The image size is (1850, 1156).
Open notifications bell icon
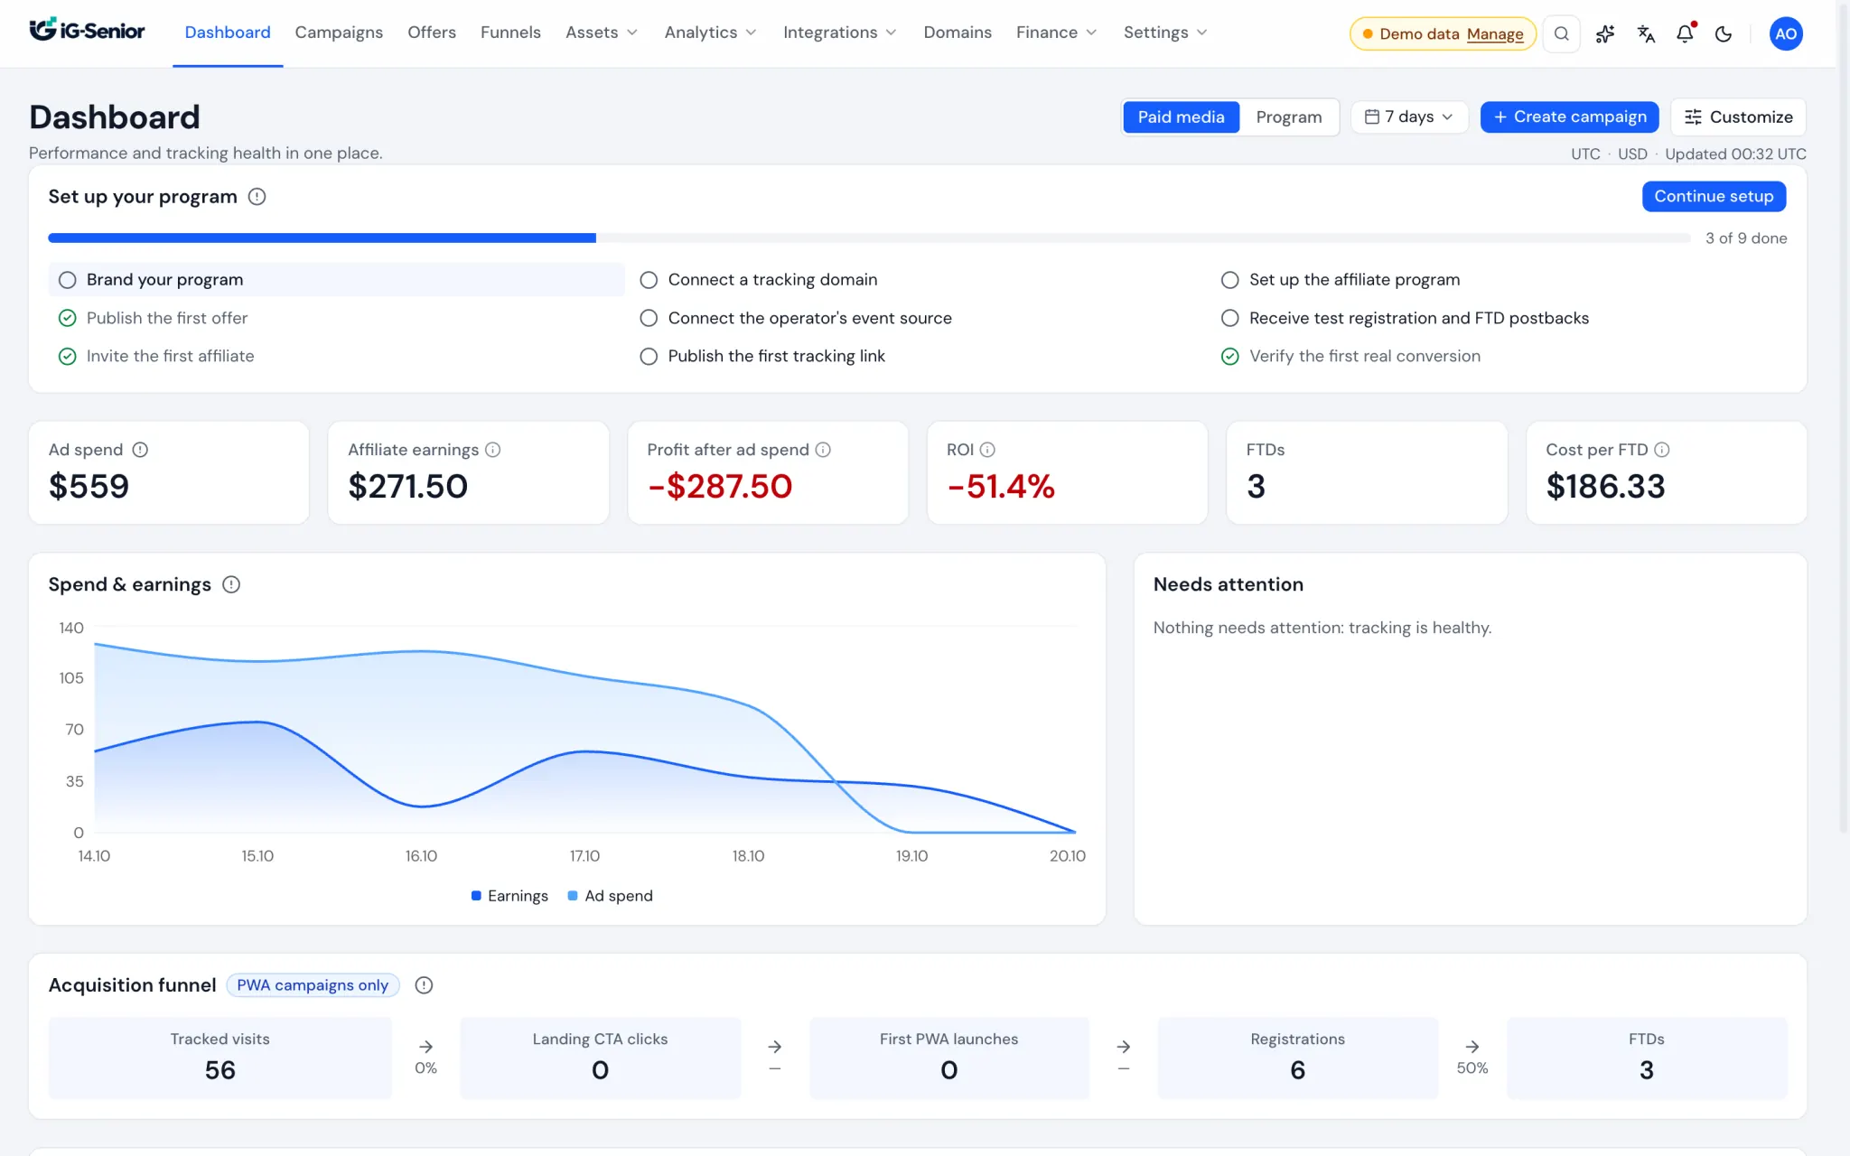click(x=1685, y=33)
